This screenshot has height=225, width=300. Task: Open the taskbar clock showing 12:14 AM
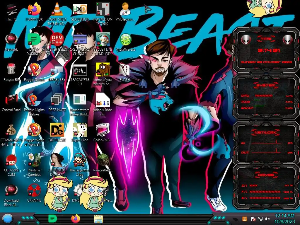tap(284, 219)
